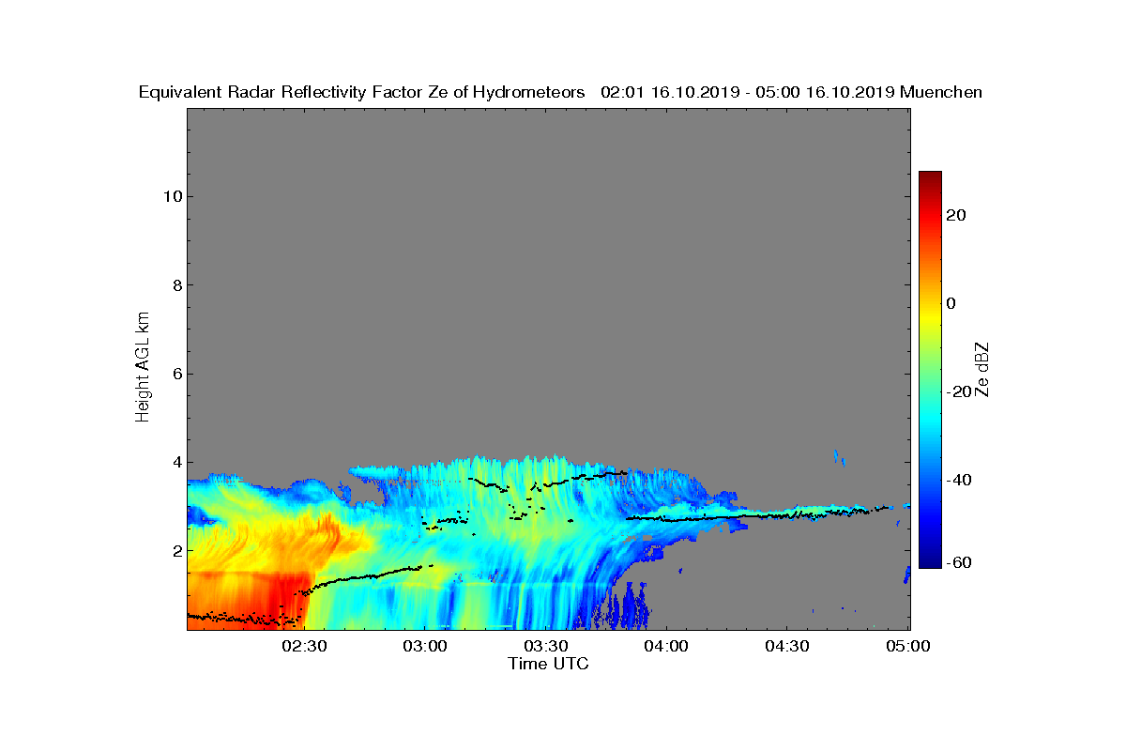Click the 'Time UTC' axis label
Screen dimensions: 1126x751
(548, 664)
